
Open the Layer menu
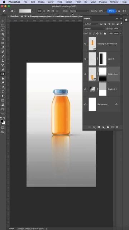pos(51,2)
